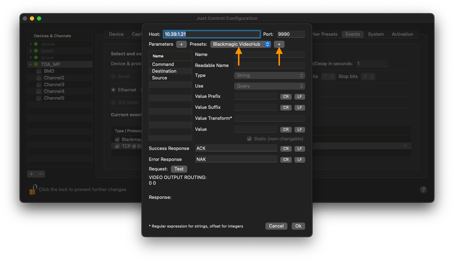Switch to the Activation tab
This screenshot has height=263, width=454.
[x=402, y=34]
